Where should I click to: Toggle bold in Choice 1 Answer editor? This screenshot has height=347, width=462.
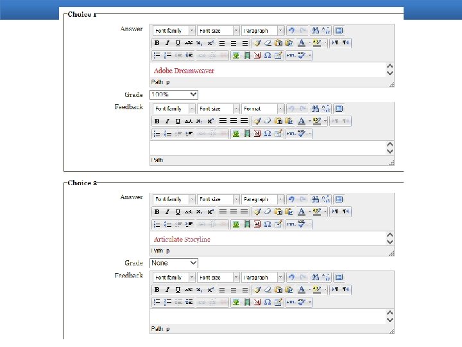click(157, 43)
